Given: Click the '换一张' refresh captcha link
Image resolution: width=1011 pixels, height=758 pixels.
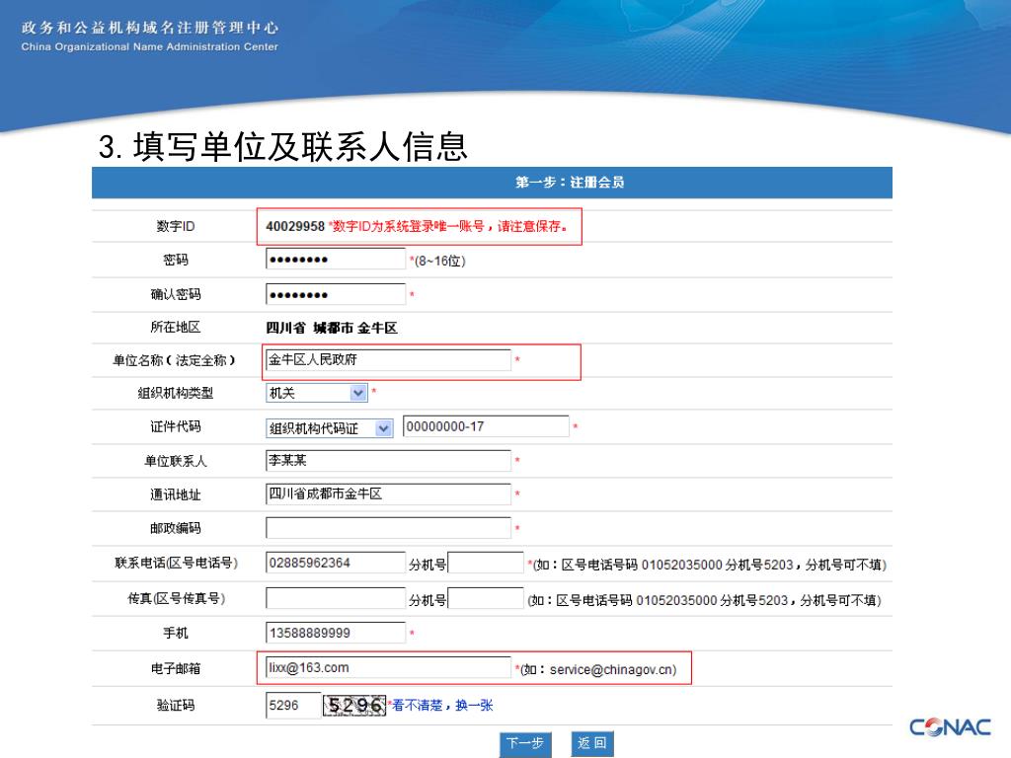Looking at the screenshot, I should click(474, 706).
